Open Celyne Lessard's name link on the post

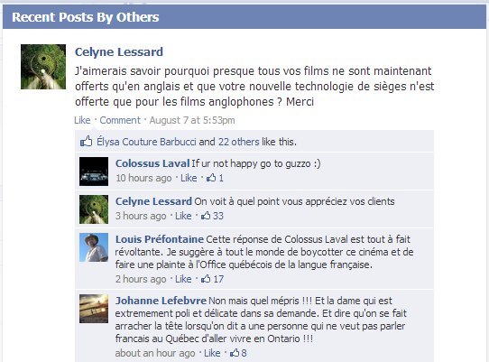(x=119, y=51)
